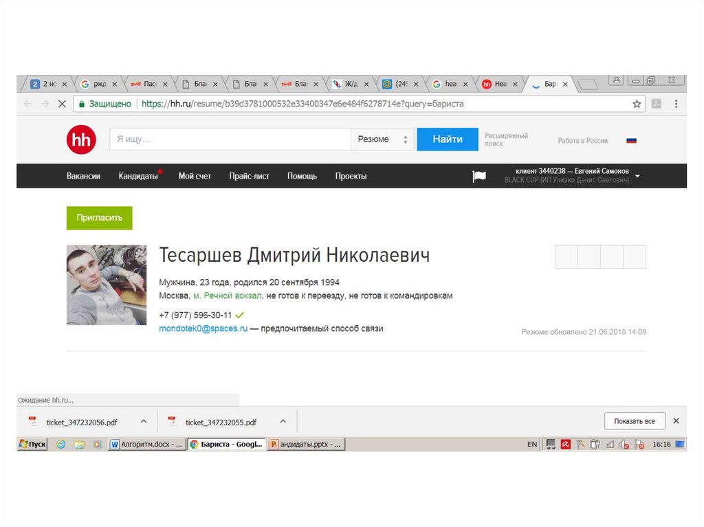704x527 pixels.
Task: Click Показать все downloads button
Action: pos(635,421)
